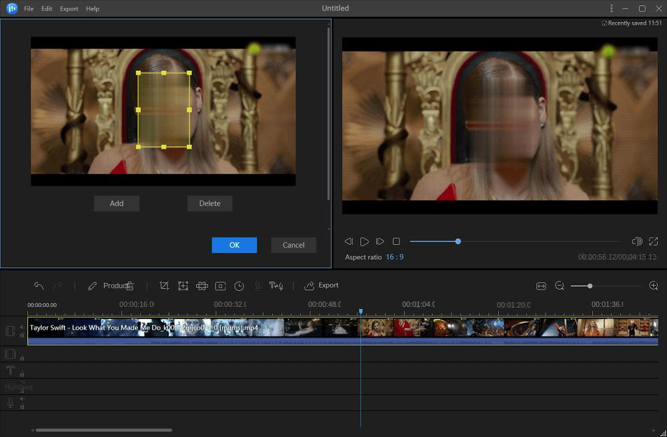This screenshot has height=437, width=667.
Task: Open the File menu
Action: [29, 9]
